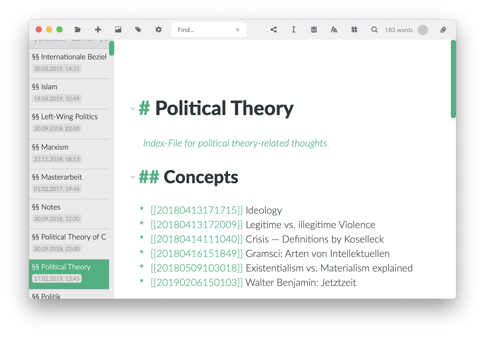
Task: Click the 17.02.2019, 13:45 date badge
Action: [57, 279]
